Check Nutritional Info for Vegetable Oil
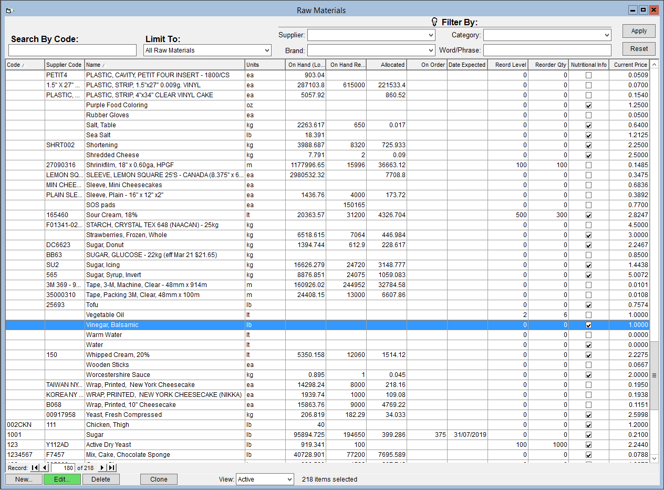 589,315
